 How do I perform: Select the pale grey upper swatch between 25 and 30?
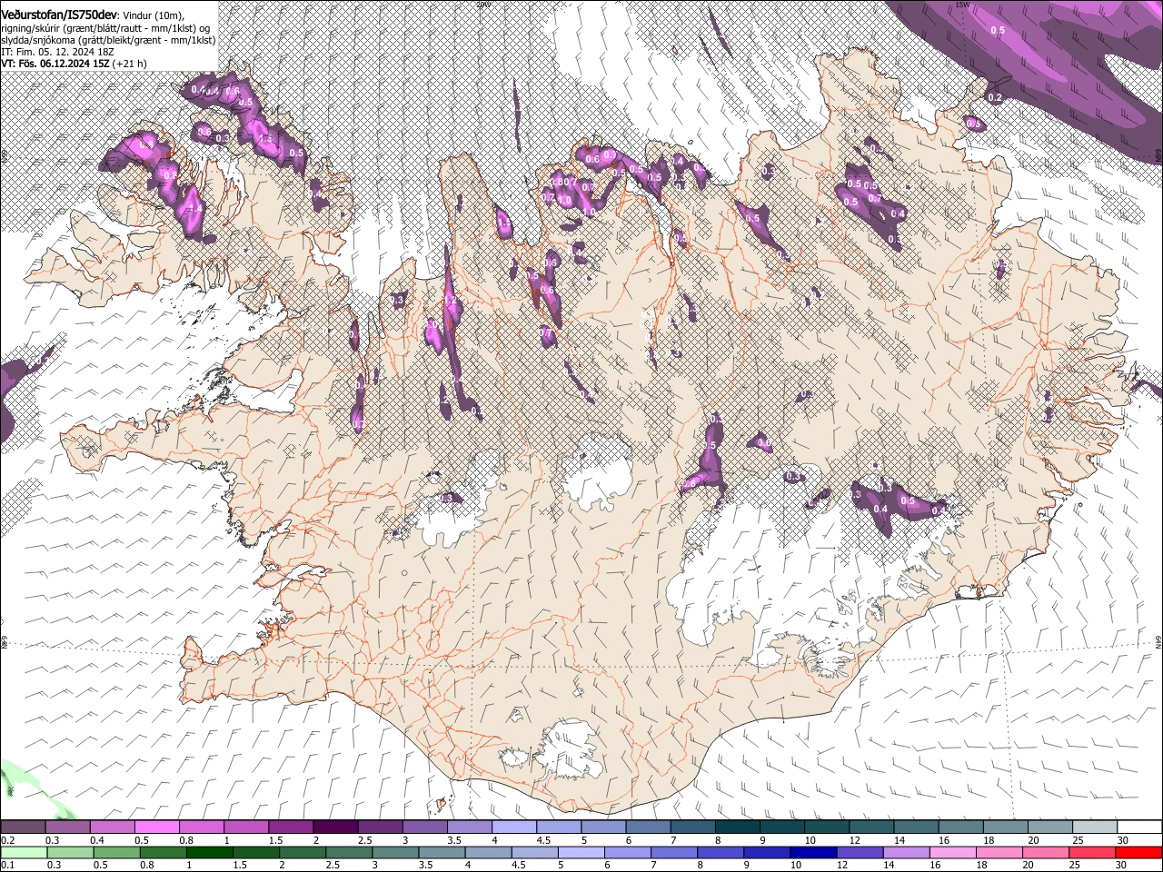point(1093,827)
